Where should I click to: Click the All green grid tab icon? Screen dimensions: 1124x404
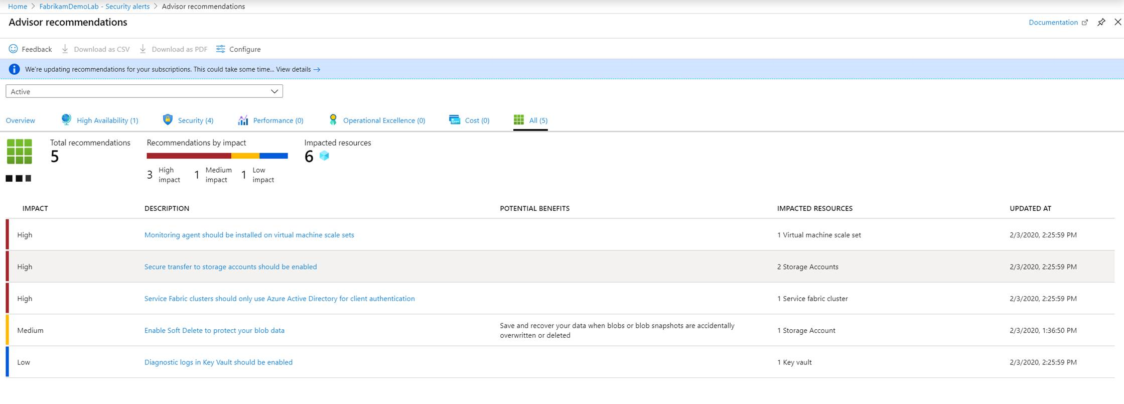[x=519, y=119]
